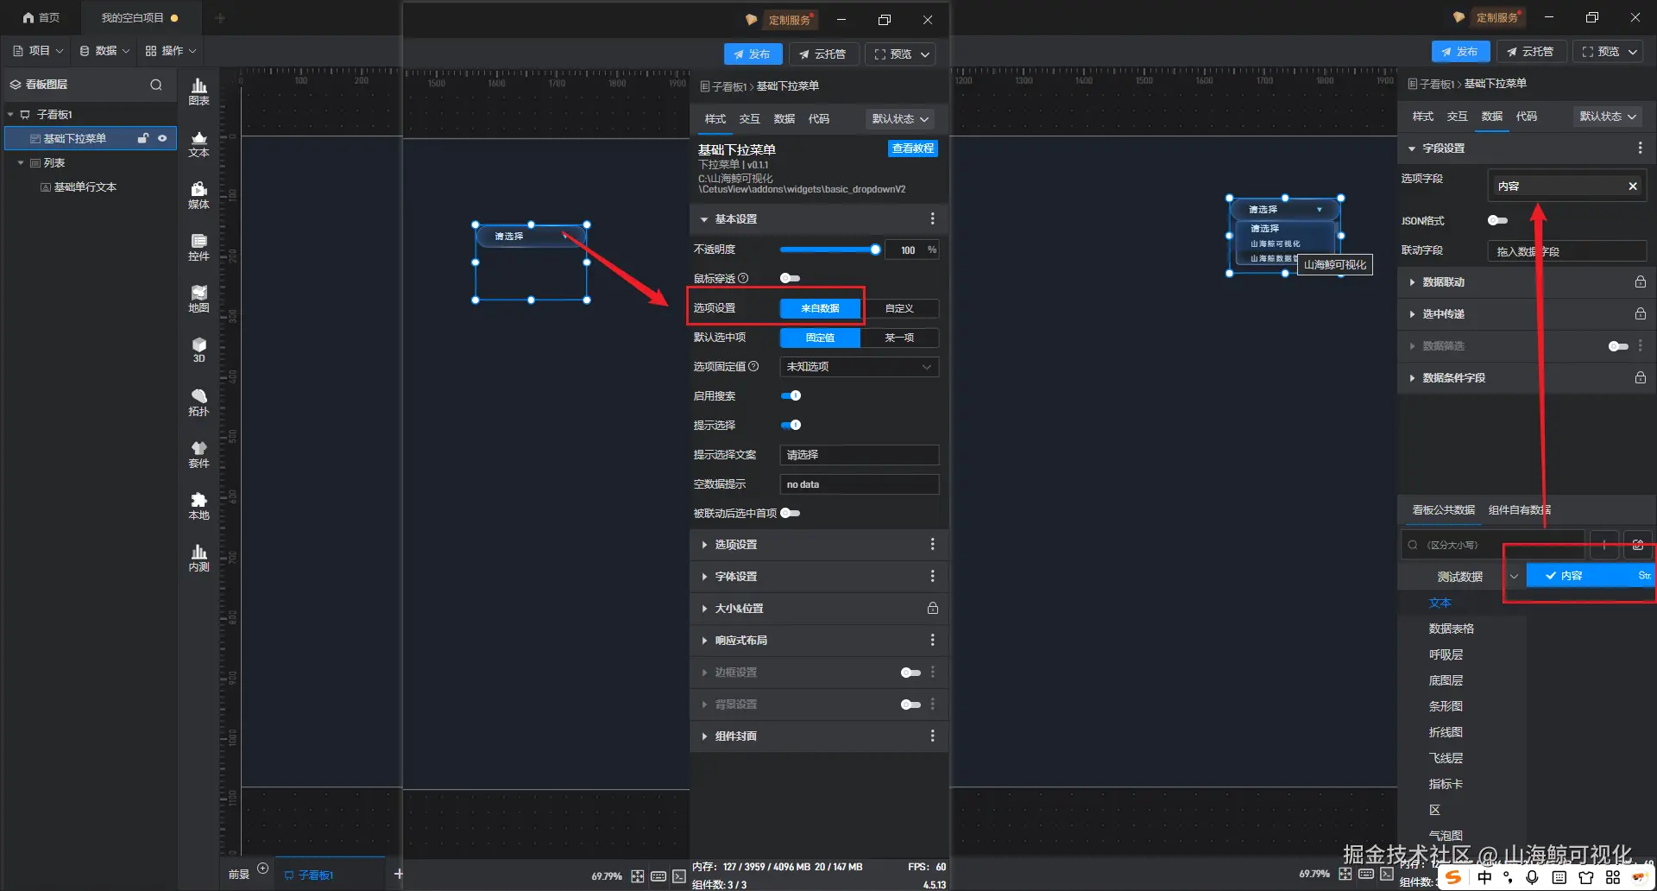Click the 提示选择文案 input field
The height and width of the screenshot is (891, 1657).
(x=859, y=455)
